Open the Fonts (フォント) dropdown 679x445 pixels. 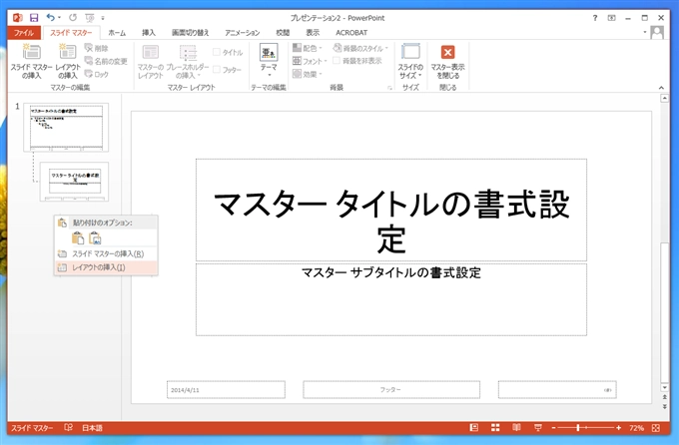[x=310, y=61]
